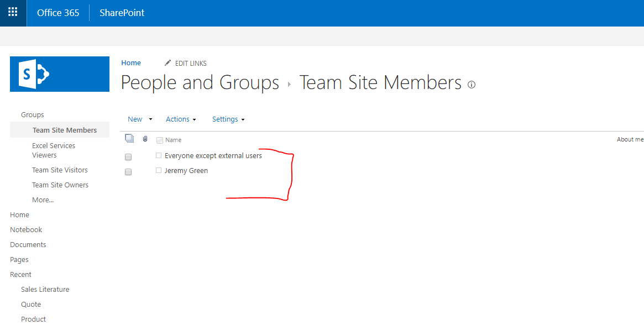Image resolution: width=644 pixels, height=330 pixels.
Task: Click the About me column header
Action: 630,139
